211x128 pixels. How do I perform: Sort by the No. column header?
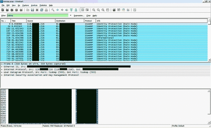tap(6, 21)
